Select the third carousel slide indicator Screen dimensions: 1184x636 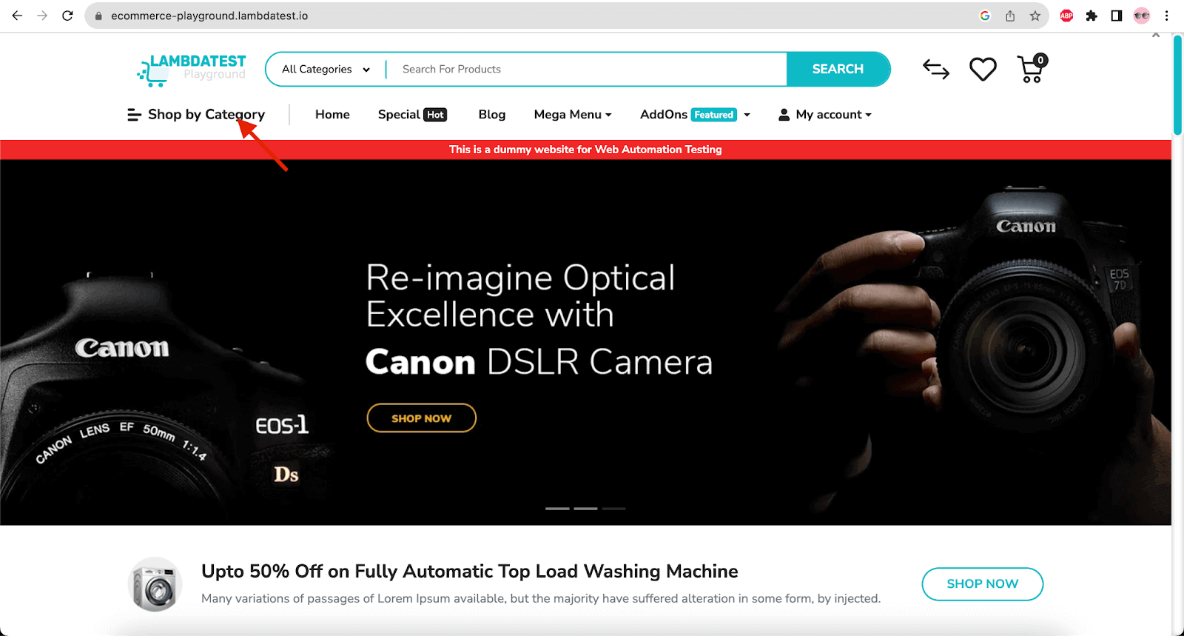click(613, 509)
